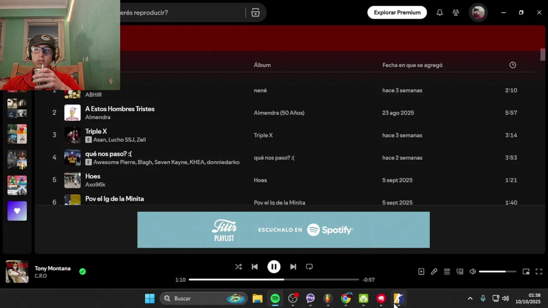Select the song Pov el Ig de la Minita
Image resolution: width=548 pixels, height=308 pixels.
point(114,199)
